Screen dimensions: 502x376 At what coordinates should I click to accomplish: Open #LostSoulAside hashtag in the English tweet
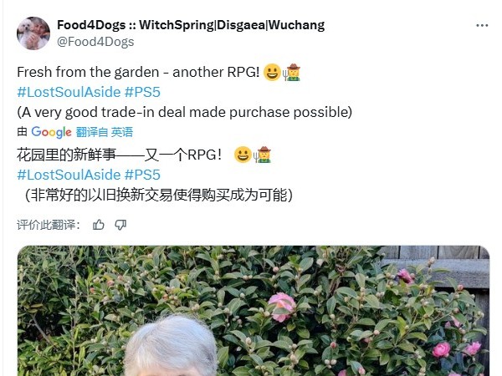pos(69,92)
